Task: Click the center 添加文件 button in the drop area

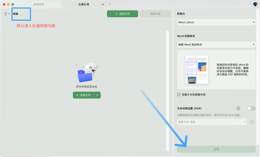Action: tap(83, 95)
